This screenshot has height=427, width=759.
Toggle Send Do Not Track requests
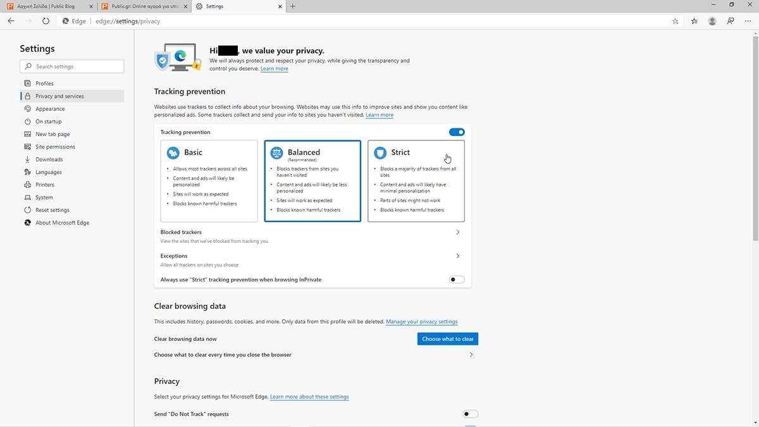pyautogui.click(x=470, y=414)
